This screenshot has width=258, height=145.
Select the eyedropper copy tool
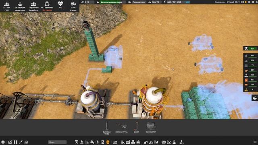click(21, 142)
